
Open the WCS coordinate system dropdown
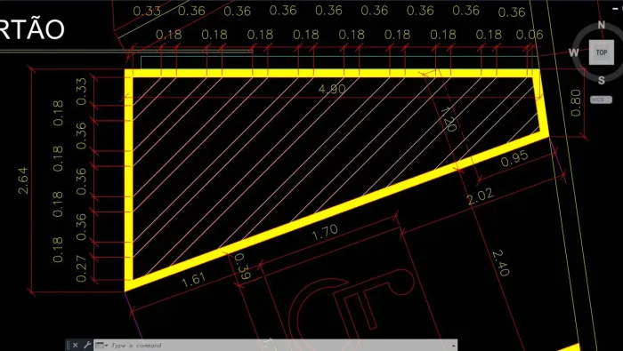[601, 100]
